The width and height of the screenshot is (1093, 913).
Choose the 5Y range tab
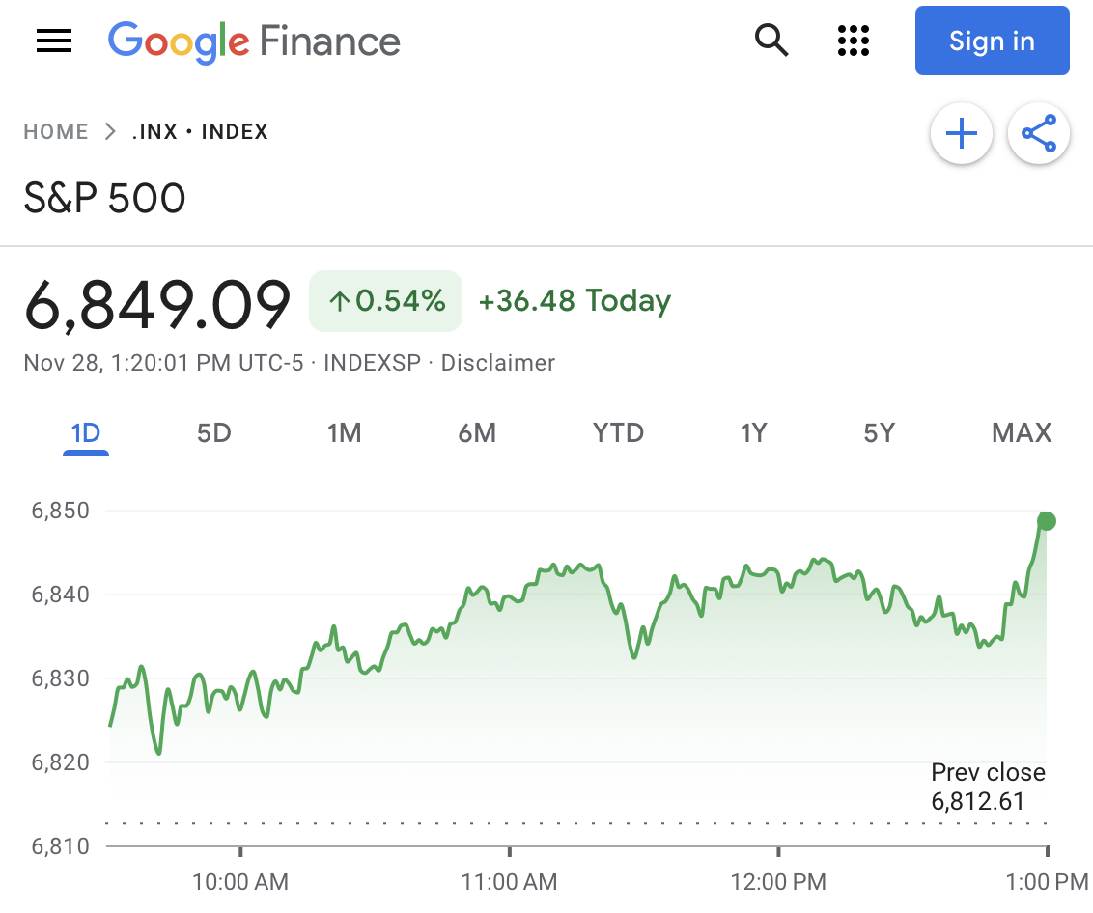[x=879, y=433]
